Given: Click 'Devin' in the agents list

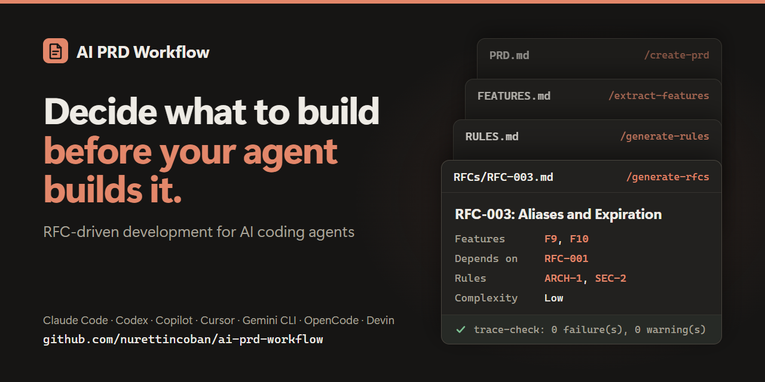Looking at the screenshot, I should pyautogui.click(x=380, y=321).
